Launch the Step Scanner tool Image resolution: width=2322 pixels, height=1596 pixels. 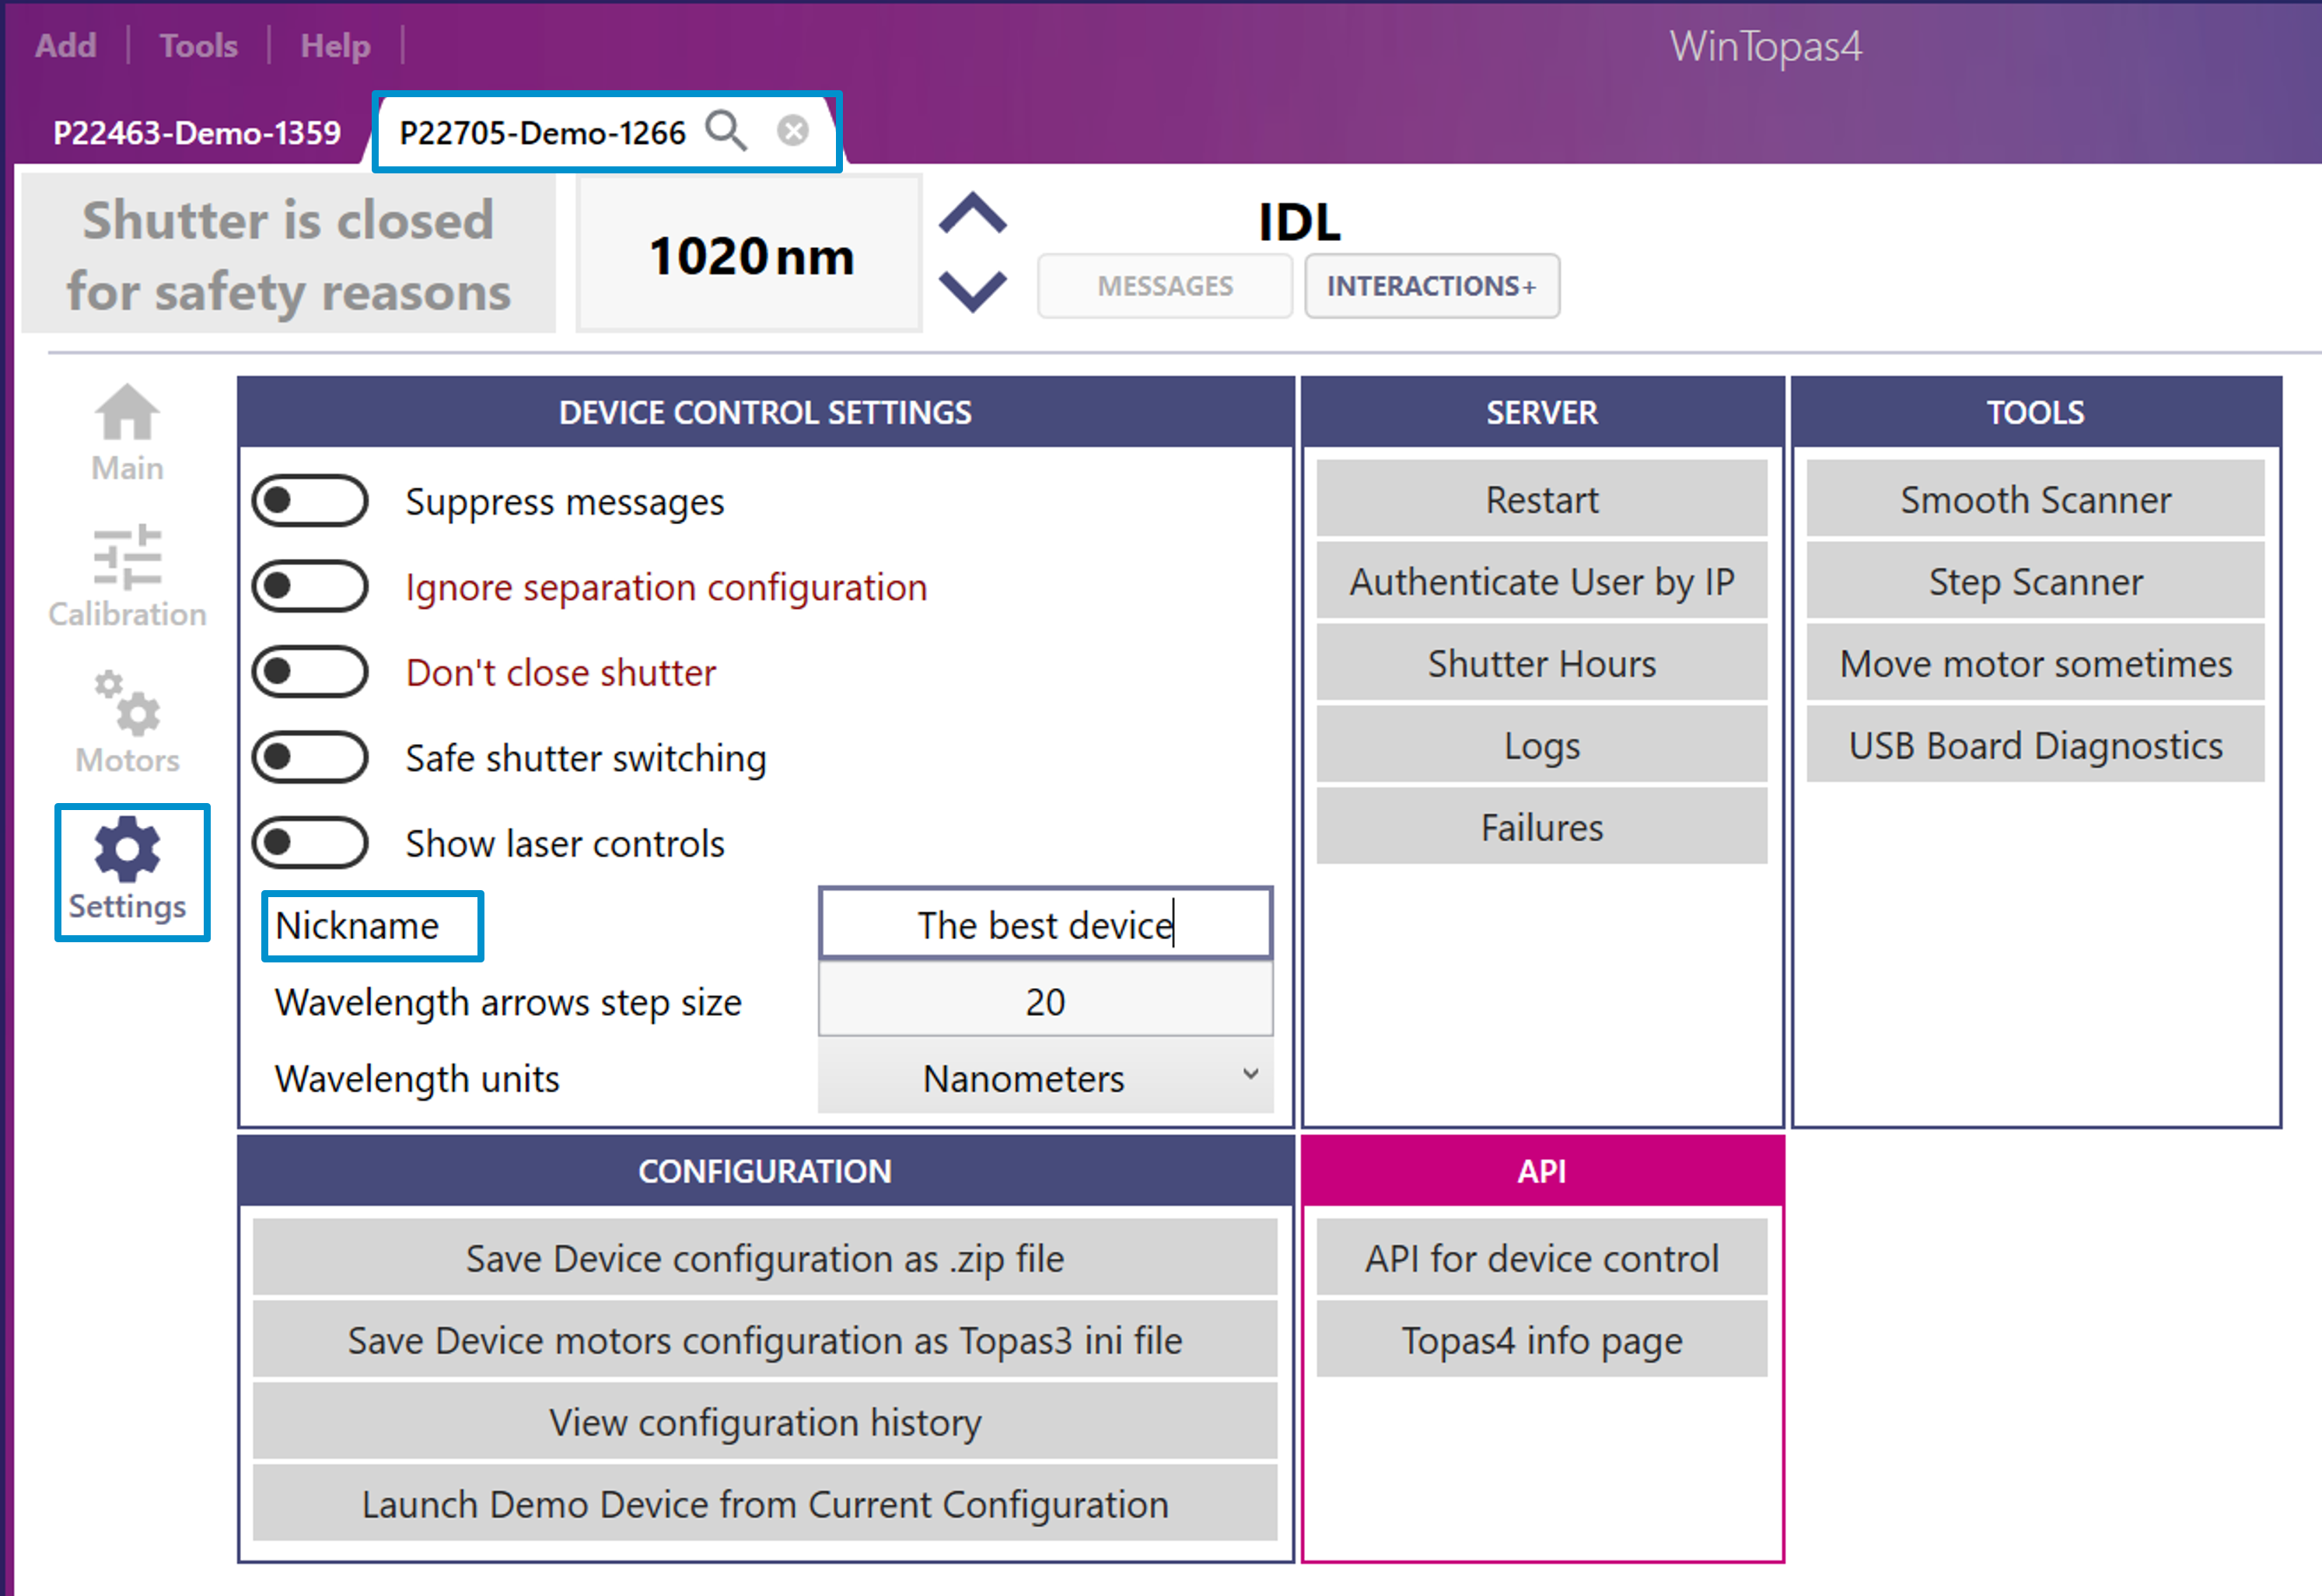point(2035,581)
